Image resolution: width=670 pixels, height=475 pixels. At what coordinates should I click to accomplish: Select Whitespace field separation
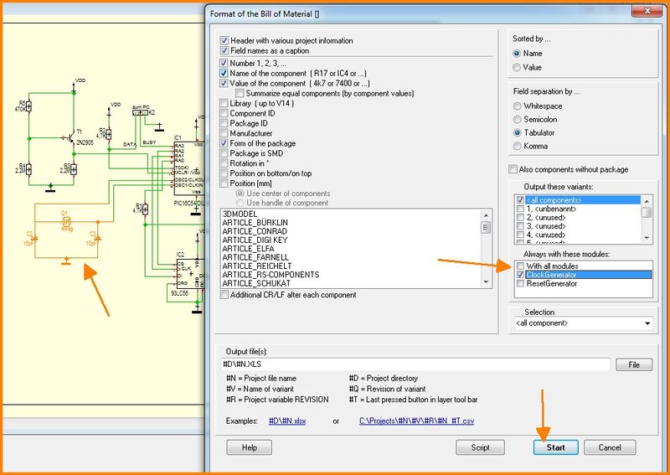(517, 106)
